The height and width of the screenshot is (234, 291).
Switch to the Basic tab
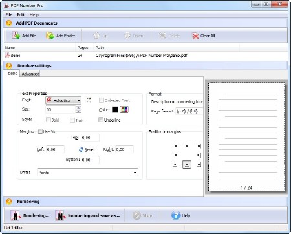coord(12,74)
